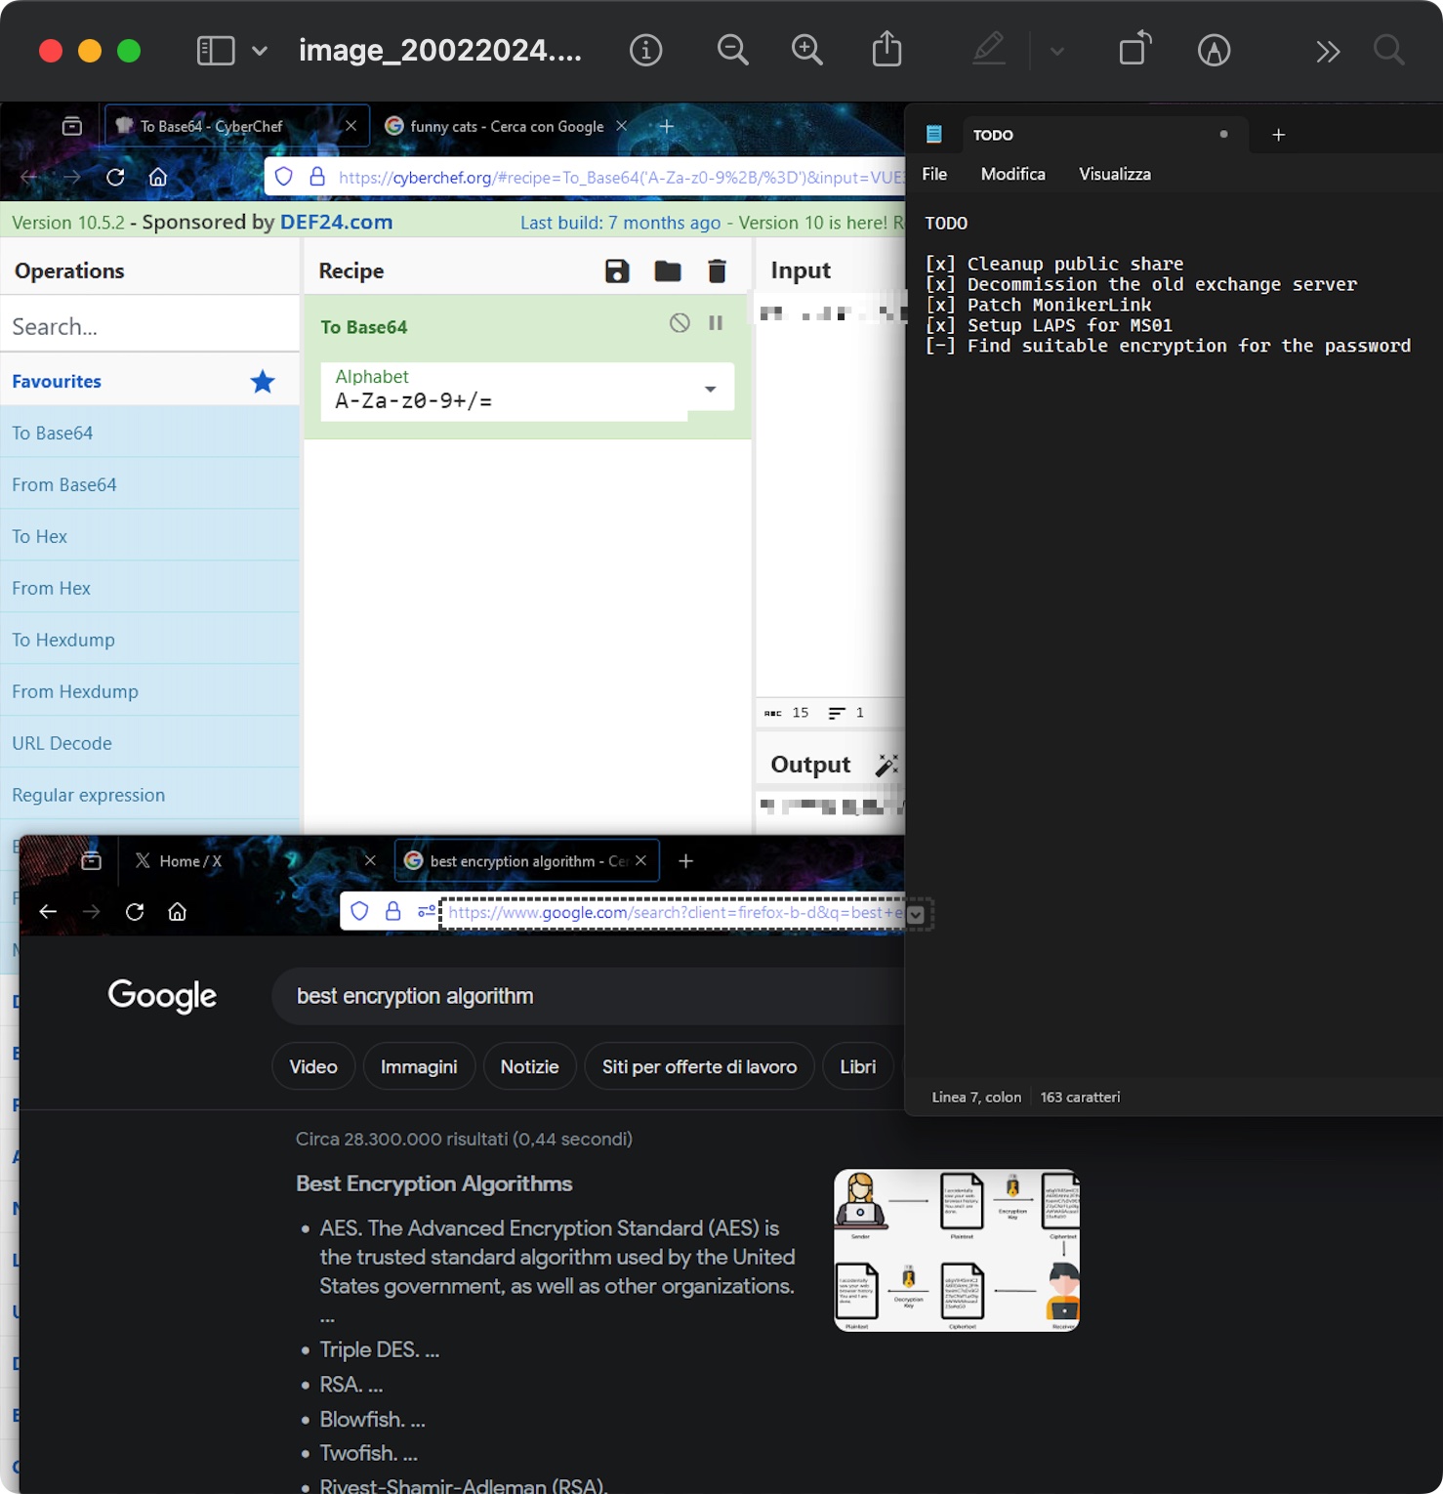Set breakpoint pause on To Base64 step
The height and width of the screenshot is (1494, 1443).
pos(716,323)
